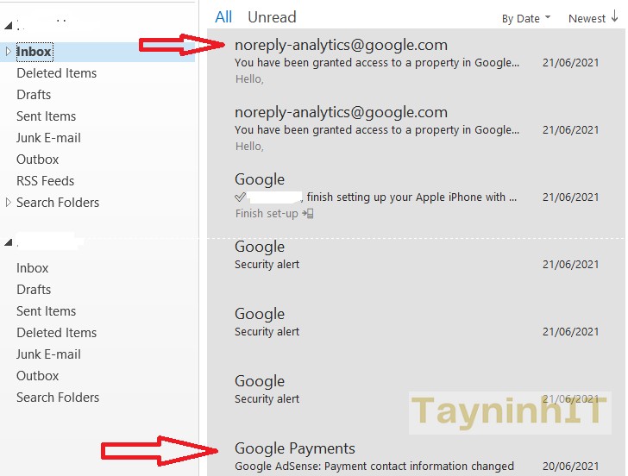Open the By Date sort dropdown
The width and height of the screenshot is (628, 476).
coord(525,18)
